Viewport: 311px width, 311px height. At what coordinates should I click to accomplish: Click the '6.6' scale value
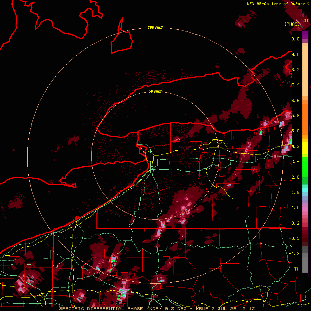(295, 101)
